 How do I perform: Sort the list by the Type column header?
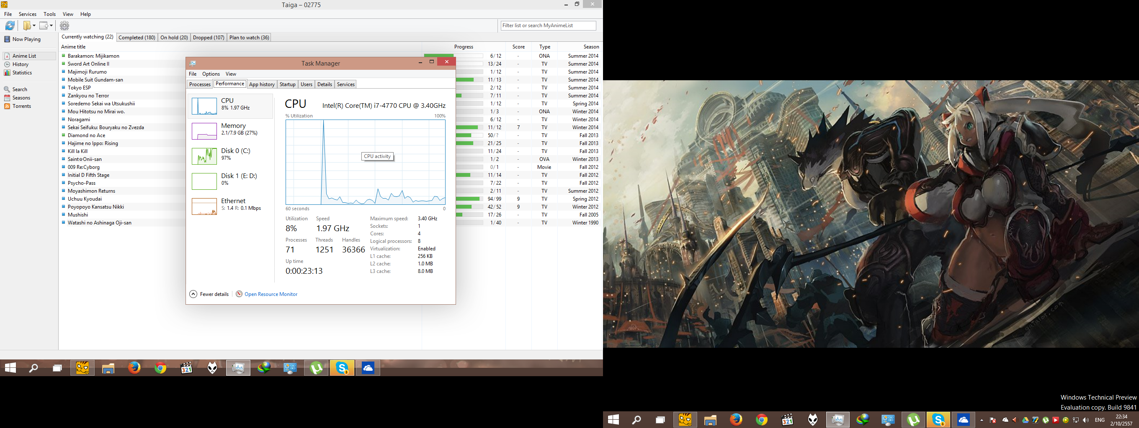[544, 47]
